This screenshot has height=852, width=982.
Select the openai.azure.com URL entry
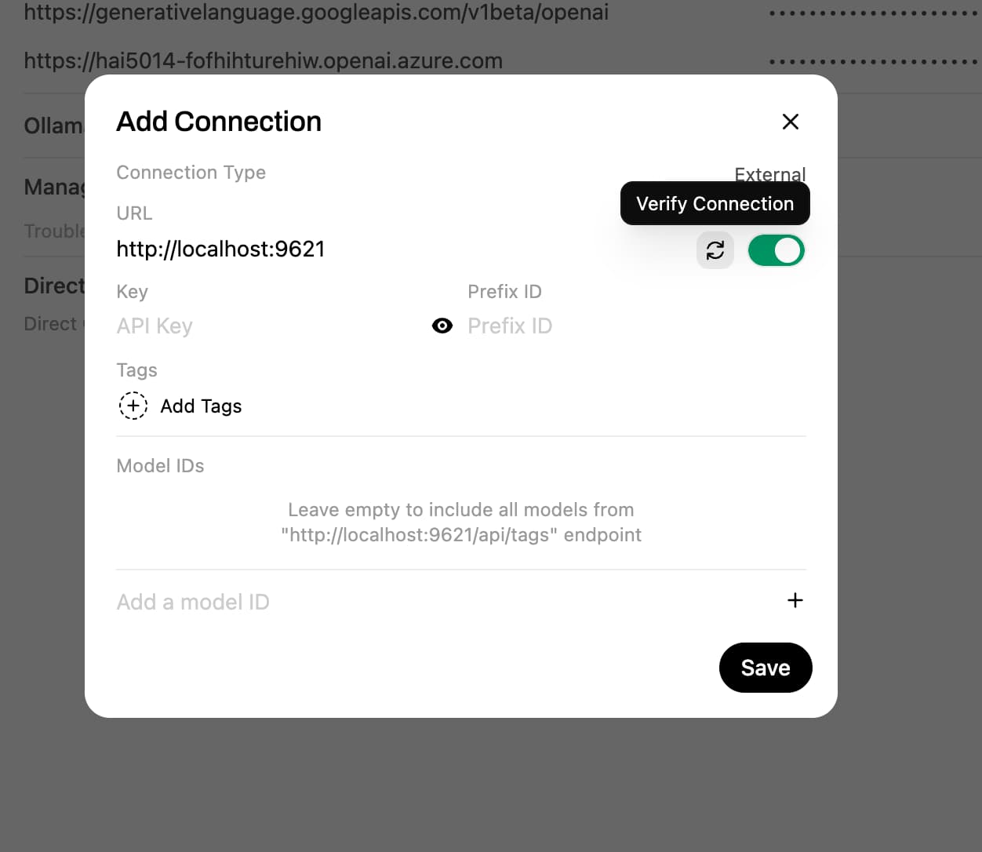pos(264,61)
